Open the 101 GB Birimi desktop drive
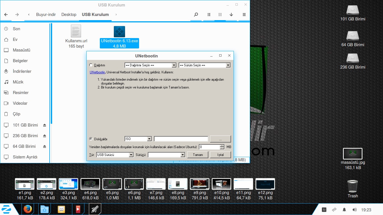Screen dimensions: 383x215 click(353, 13)
